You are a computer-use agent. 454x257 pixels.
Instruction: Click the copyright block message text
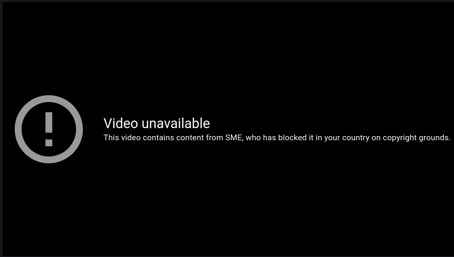point(277,138)
